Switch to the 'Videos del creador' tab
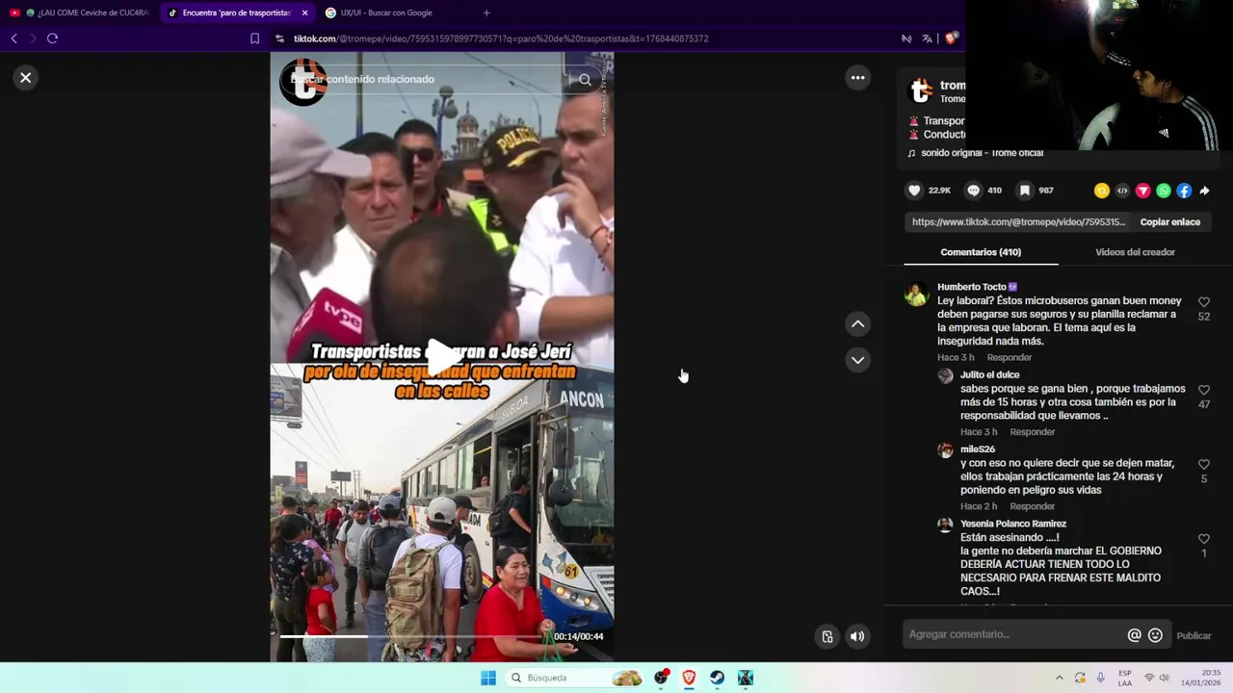1233x693 pixels. point(1135,252)
